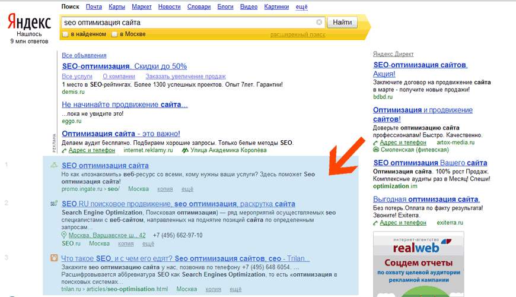Switch to the Словари service tab
Viewport: 516px width, 297px height.
(199, 7)
